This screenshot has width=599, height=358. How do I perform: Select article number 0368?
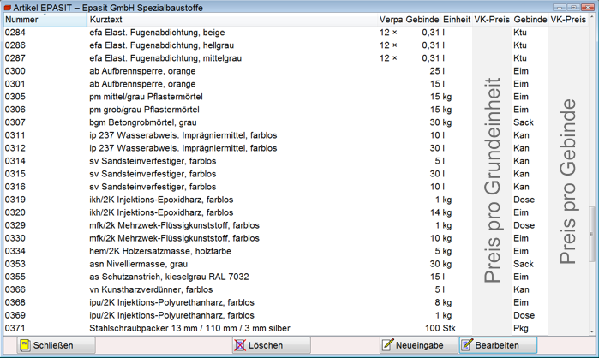(15, 302)
